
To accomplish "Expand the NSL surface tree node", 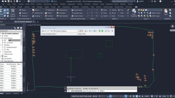I will click(x=2, y=50).
